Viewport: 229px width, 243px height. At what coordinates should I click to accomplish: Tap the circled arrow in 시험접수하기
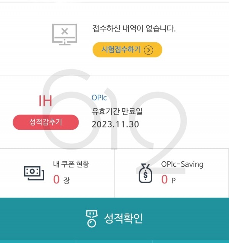pos(148,50)
